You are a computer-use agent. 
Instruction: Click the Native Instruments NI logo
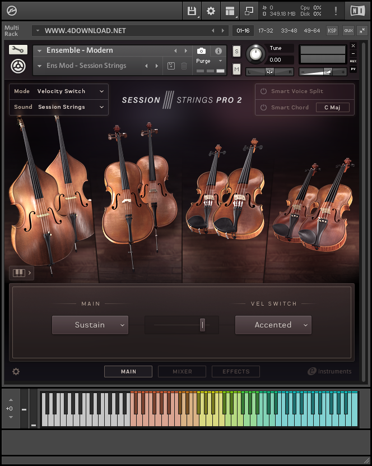357,11
